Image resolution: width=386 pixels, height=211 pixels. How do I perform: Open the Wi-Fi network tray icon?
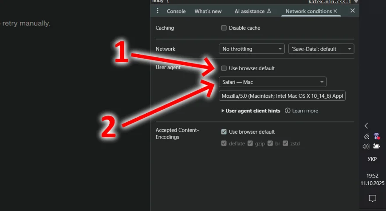pyautogui.click(x=366, y=136)
